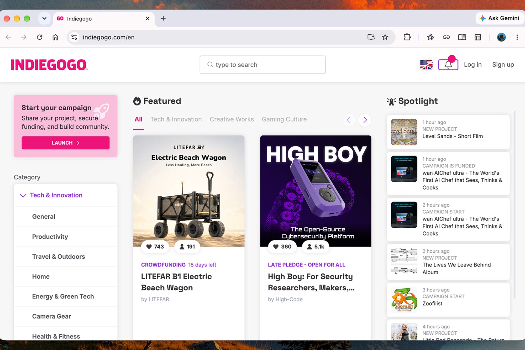
Task: Click the 360 likes heart on High Boy
Action: (x=282, y=247)
